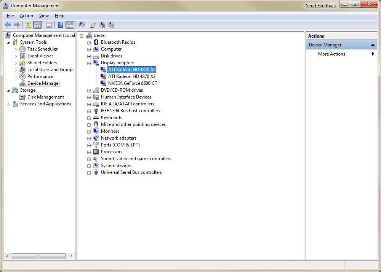Screen dimensions: 381x272
Task: Click the left pane horizontal scrollbar
Action: pos(38,256)
